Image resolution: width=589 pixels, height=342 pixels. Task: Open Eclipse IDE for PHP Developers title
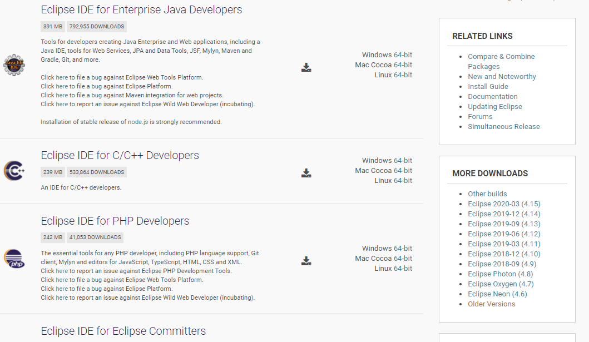click(115, 221)
